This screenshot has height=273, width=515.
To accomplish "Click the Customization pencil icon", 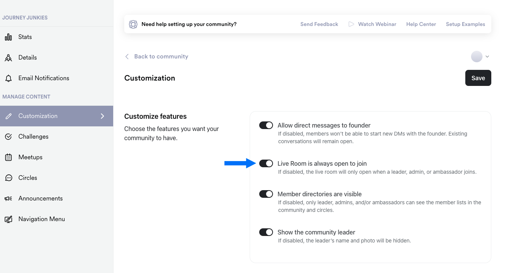I will [8, 116].
